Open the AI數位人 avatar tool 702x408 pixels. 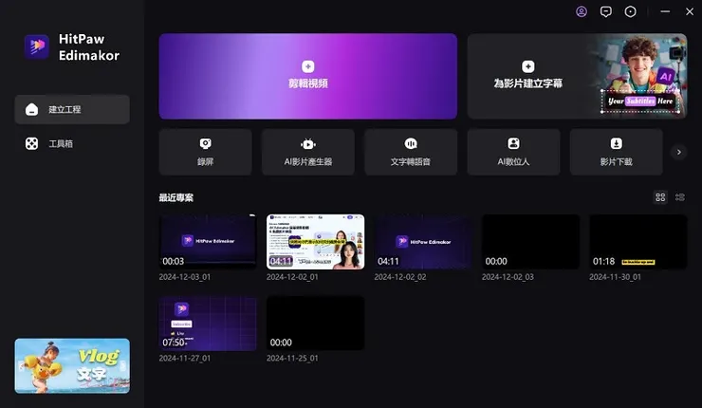[513, 152]
